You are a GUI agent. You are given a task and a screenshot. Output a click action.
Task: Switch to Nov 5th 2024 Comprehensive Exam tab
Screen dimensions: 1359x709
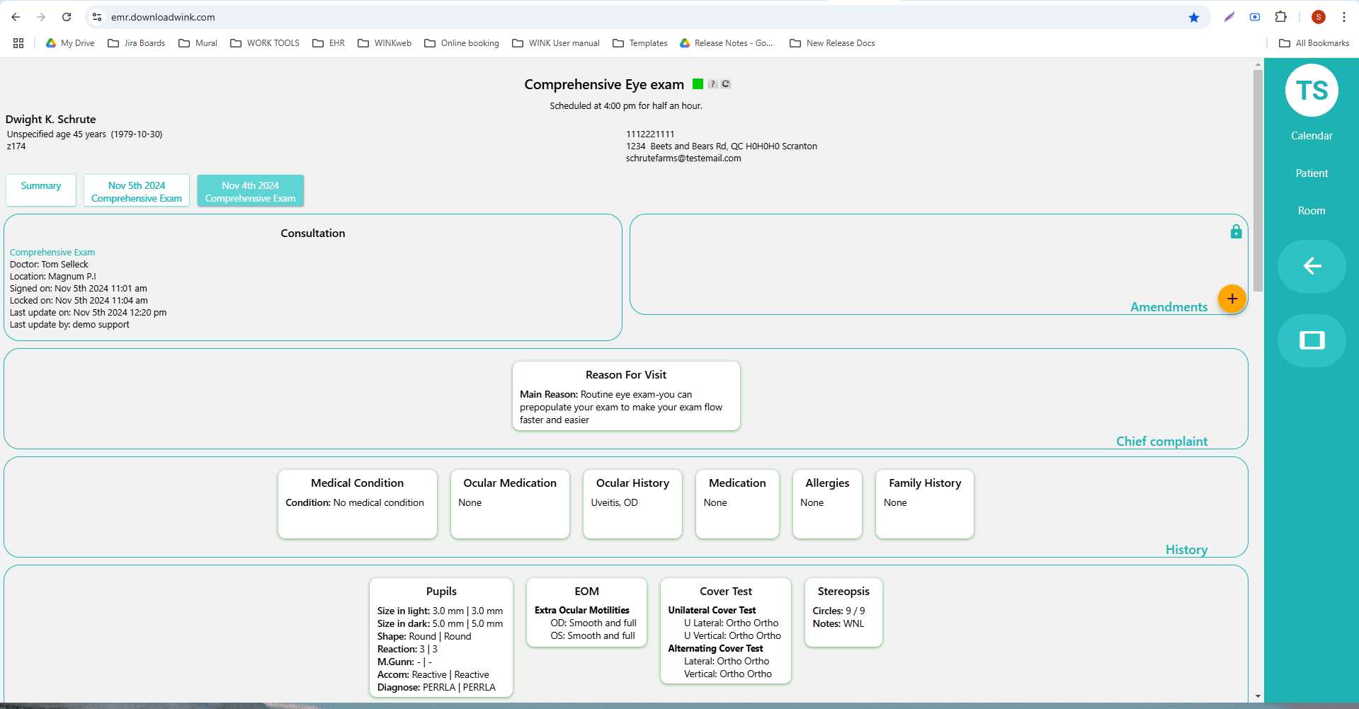[137, 190]
